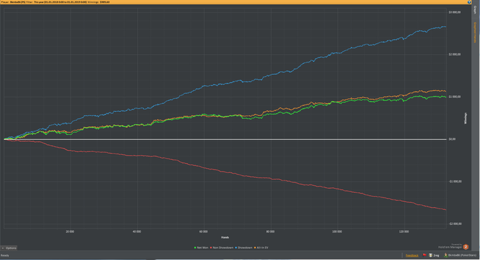Viewport: 480px width, 260px height.
Task: Click the 60 000 hands axis label
Action: [203, 231]
